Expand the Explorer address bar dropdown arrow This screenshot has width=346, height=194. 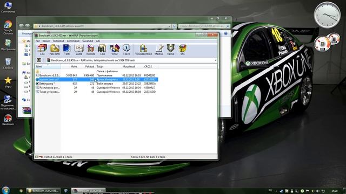169,26
